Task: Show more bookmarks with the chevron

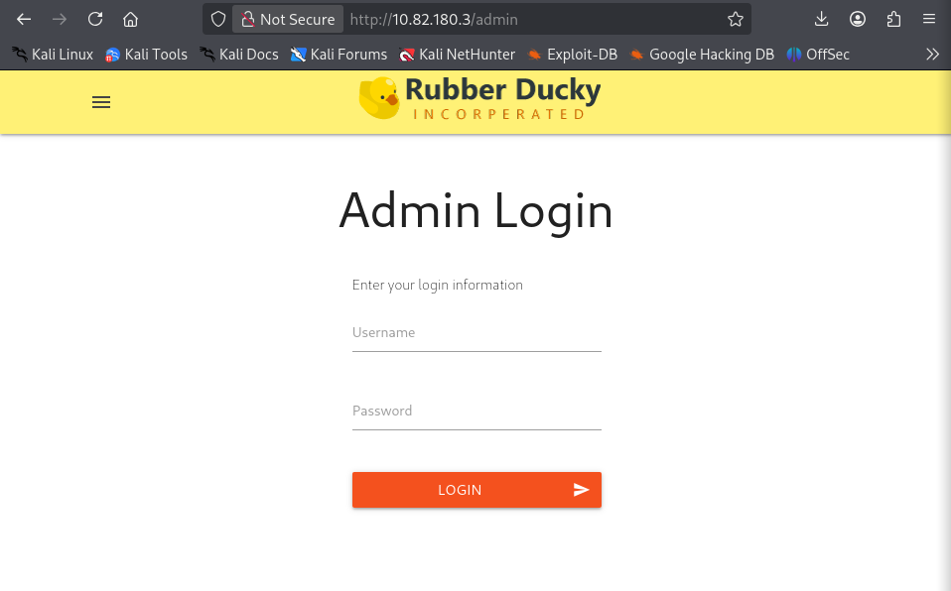Action: (x=932, y=55)
